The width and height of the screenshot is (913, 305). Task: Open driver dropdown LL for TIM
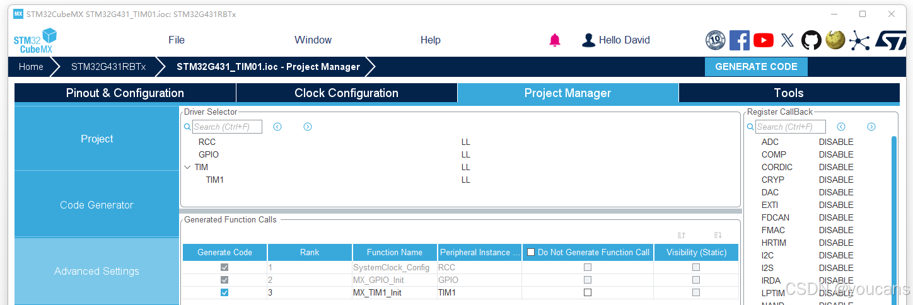click(466, 167)
